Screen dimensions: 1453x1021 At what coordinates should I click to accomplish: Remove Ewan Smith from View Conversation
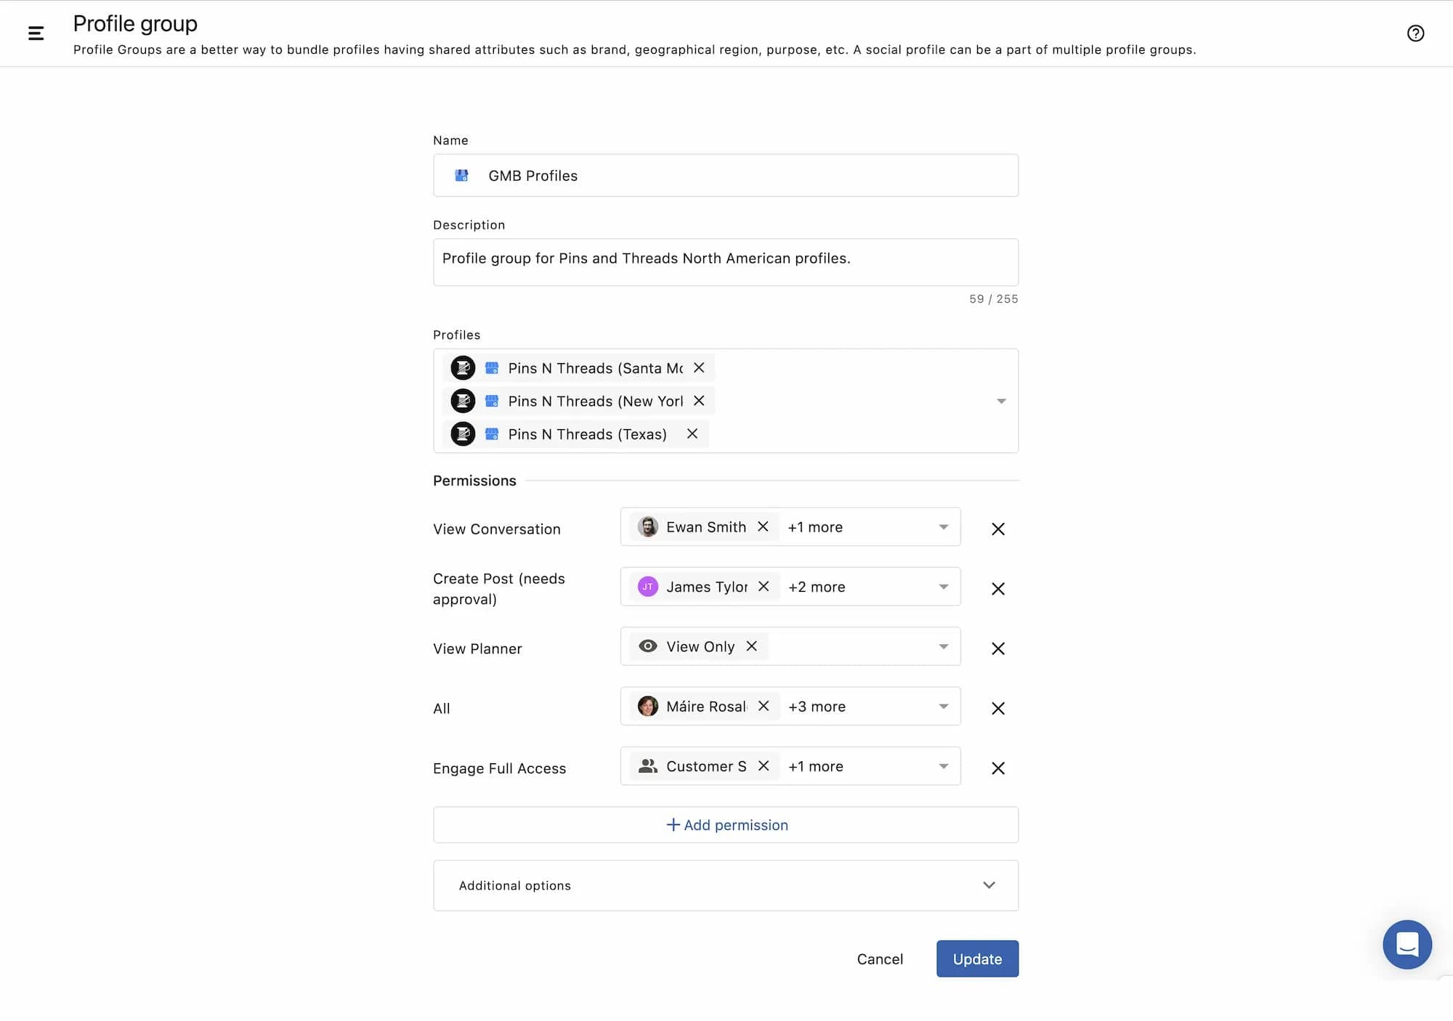(x=763, y=526)
